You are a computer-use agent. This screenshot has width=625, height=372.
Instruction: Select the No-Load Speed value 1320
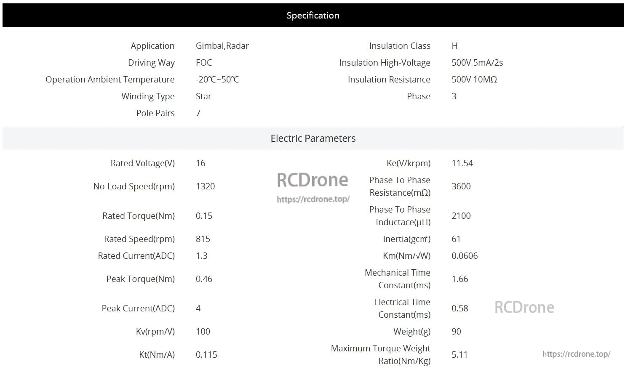tap(205, 186)
